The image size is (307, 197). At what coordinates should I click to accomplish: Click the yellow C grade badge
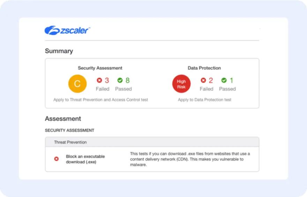[77, 84]
